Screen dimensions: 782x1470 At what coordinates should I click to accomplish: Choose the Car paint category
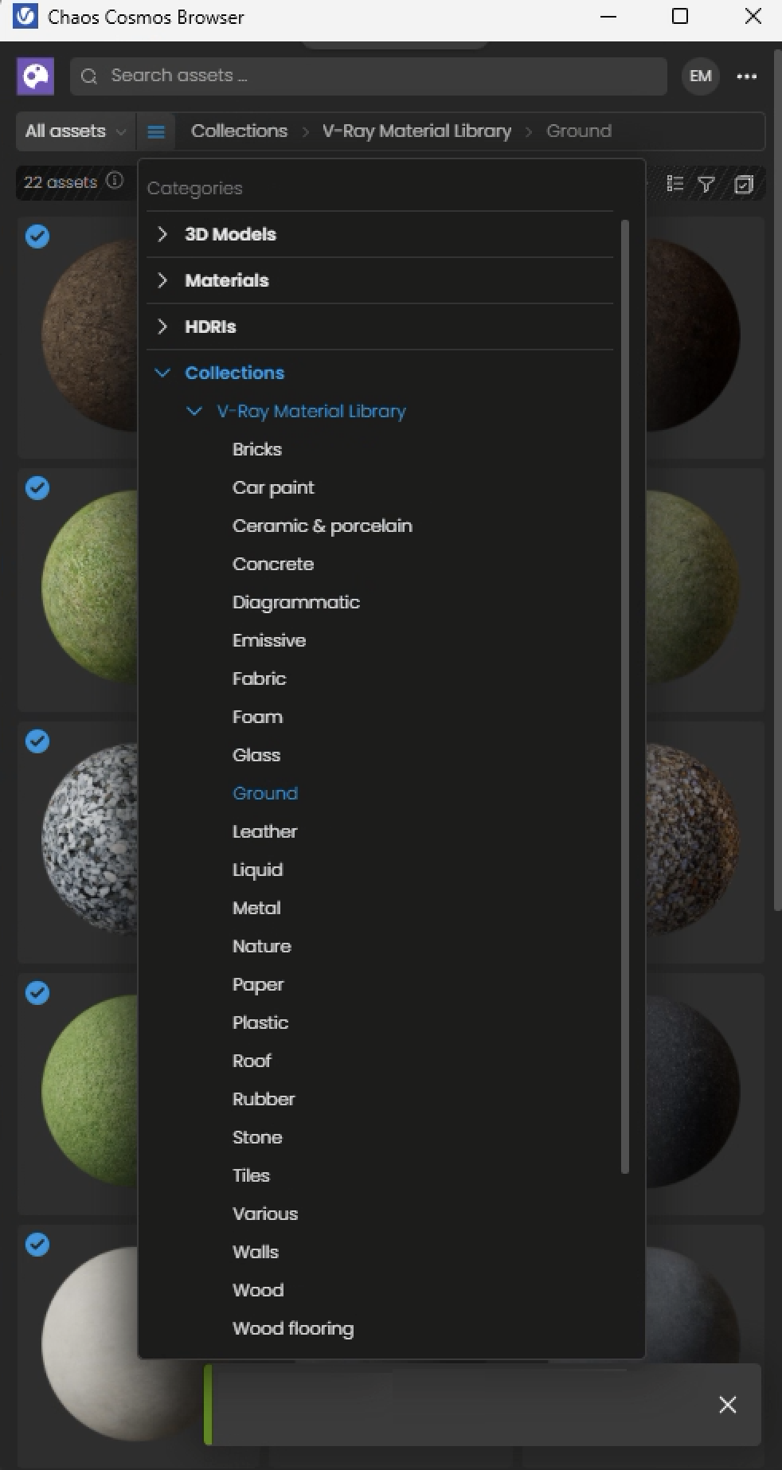(x=273, y=487)
